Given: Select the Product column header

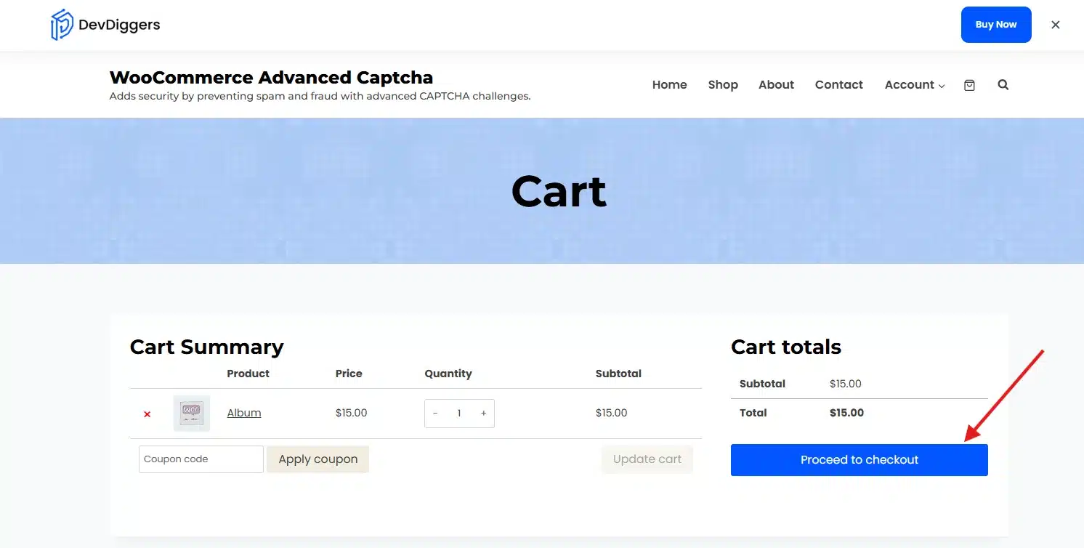Looking at the screenshot, I should pyautogui.click(x=248, y=374).
